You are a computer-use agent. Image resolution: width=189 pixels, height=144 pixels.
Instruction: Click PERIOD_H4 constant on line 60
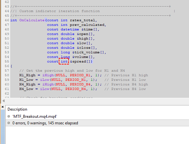tap(80, 84)
